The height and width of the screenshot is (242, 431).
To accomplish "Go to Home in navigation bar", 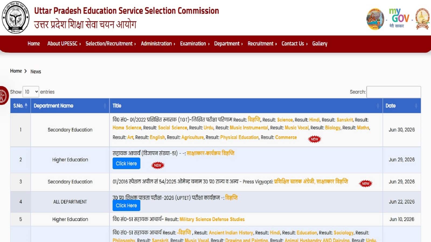I will [x=34, y=44].
